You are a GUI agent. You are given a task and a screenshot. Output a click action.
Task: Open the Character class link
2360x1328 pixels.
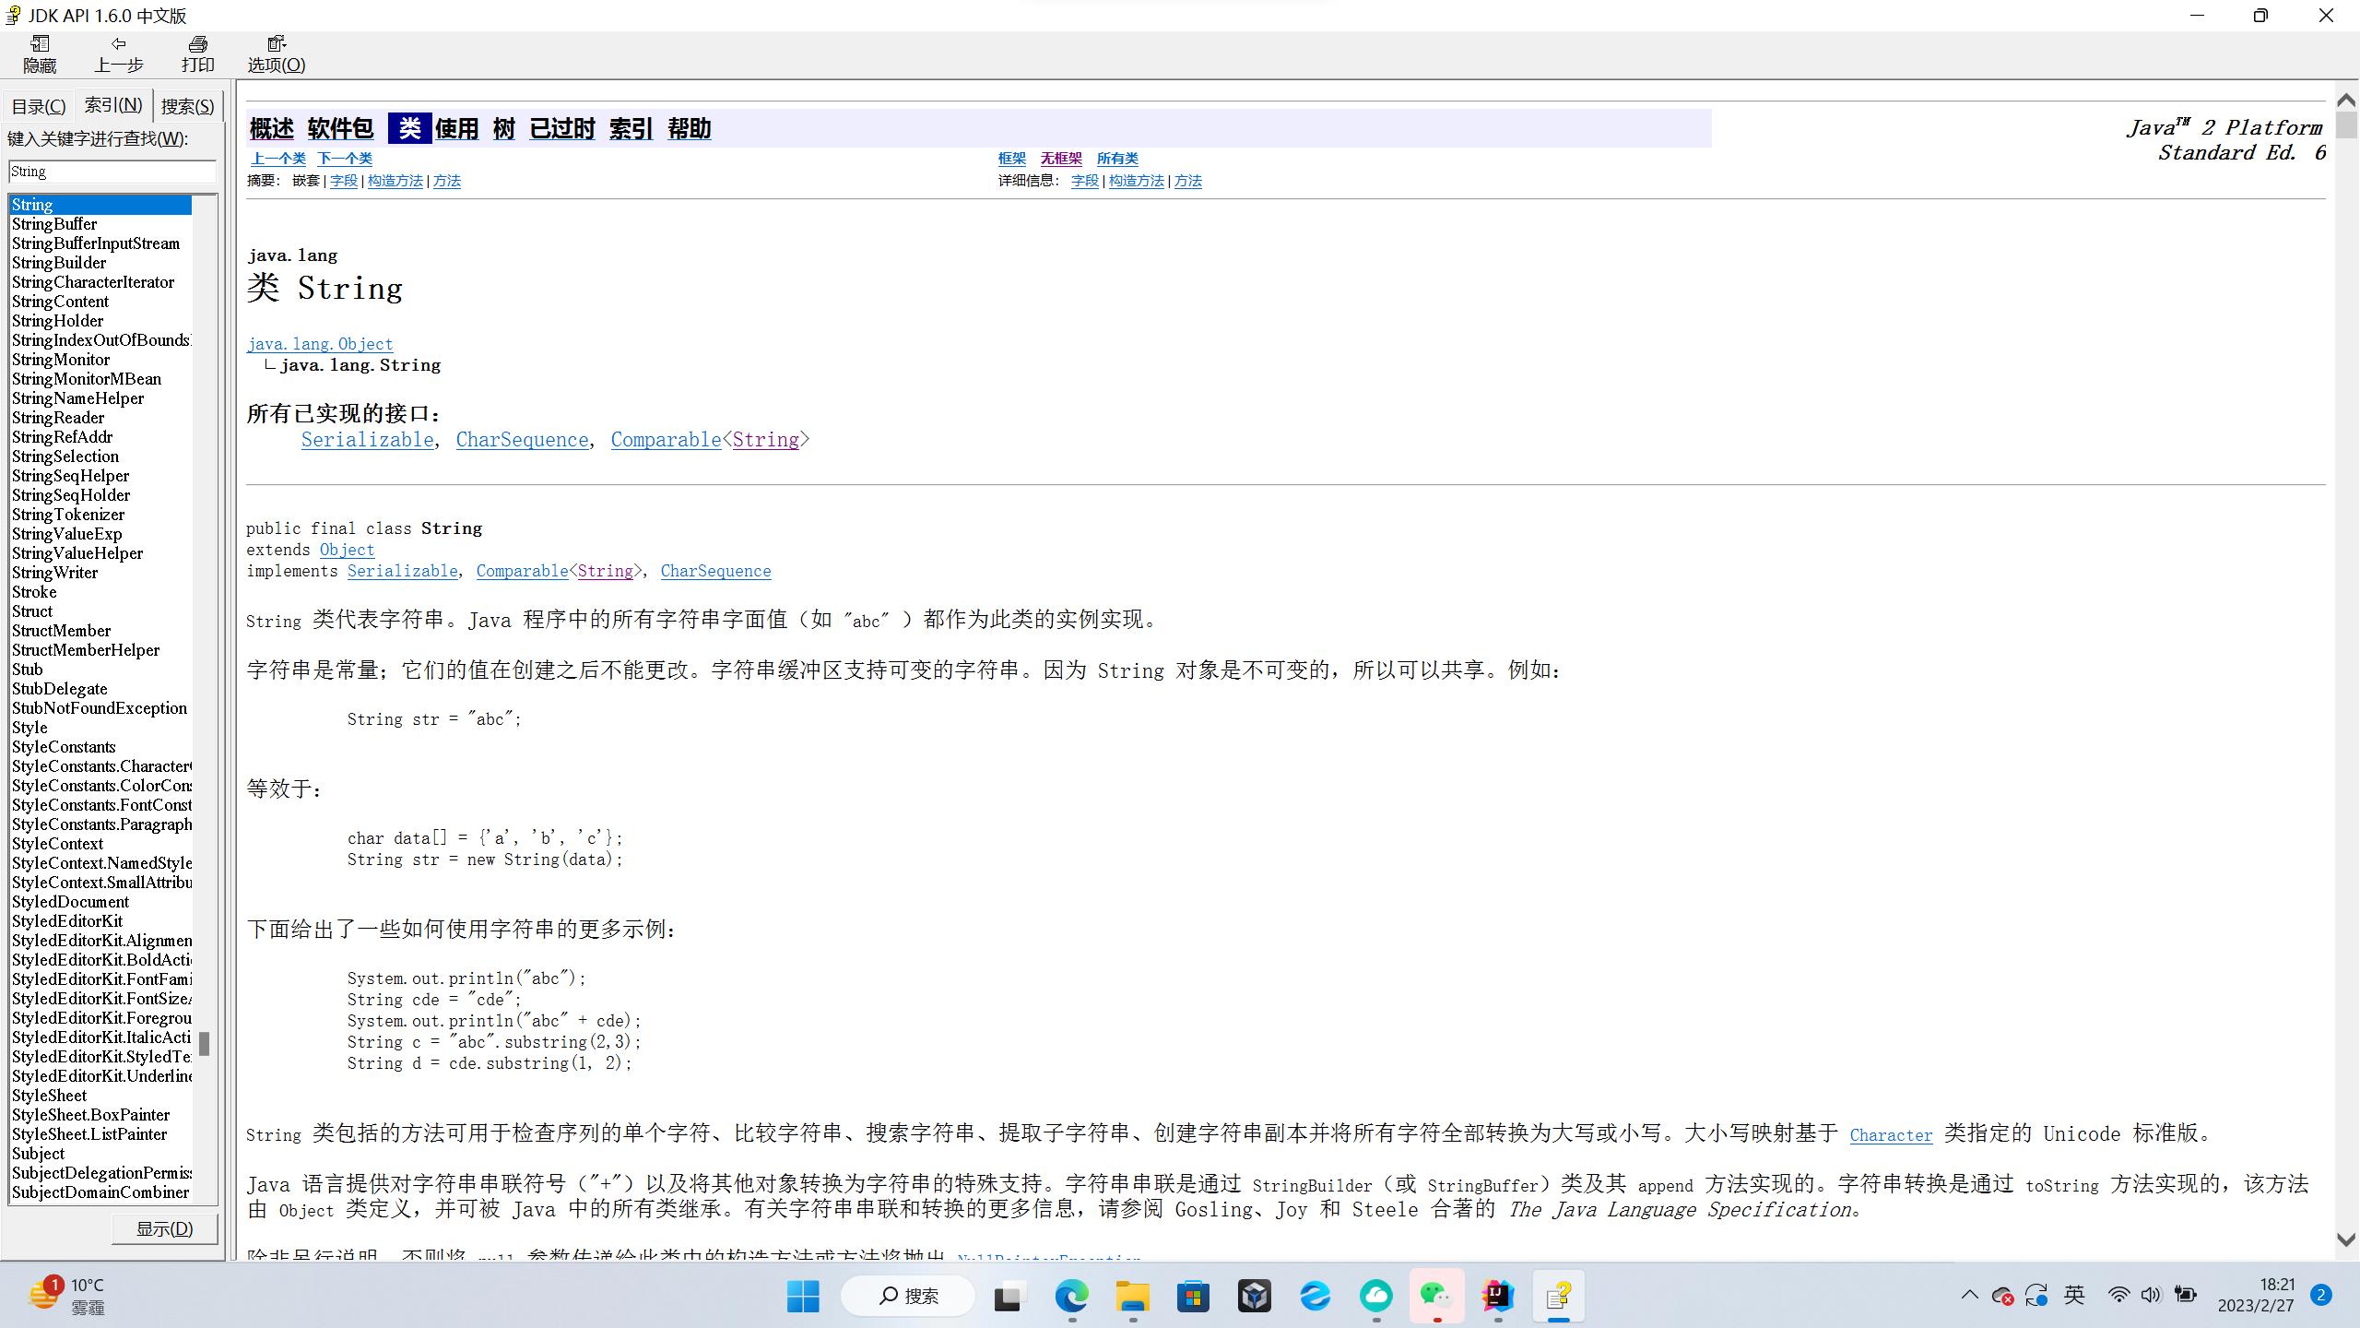click(x=1891, y=1135)
